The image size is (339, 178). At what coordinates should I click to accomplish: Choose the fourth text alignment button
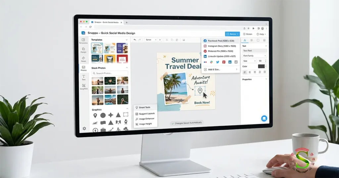260,72
